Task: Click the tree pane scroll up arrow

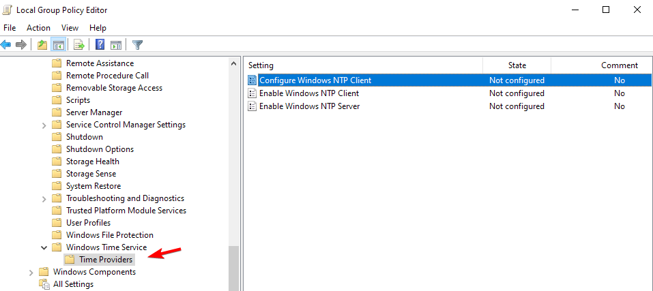Action: (233, 64)
